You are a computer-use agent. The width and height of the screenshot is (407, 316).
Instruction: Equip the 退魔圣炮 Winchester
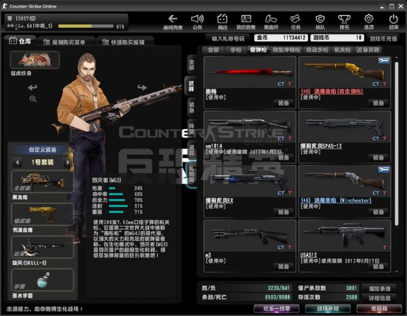pos(379,212)
